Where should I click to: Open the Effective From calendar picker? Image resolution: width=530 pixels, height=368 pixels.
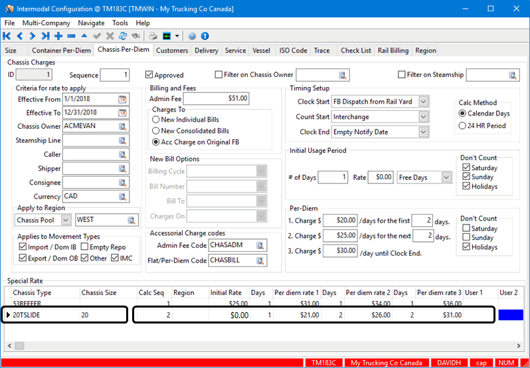122,99
